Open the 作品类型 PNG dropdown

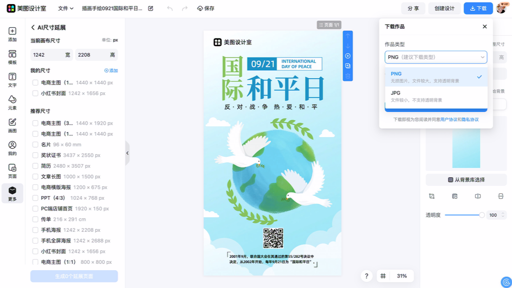(436, 57)
